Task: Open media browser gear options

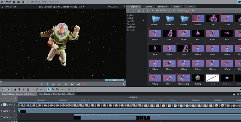Action: pyautogui.click(x=147, y=11)
